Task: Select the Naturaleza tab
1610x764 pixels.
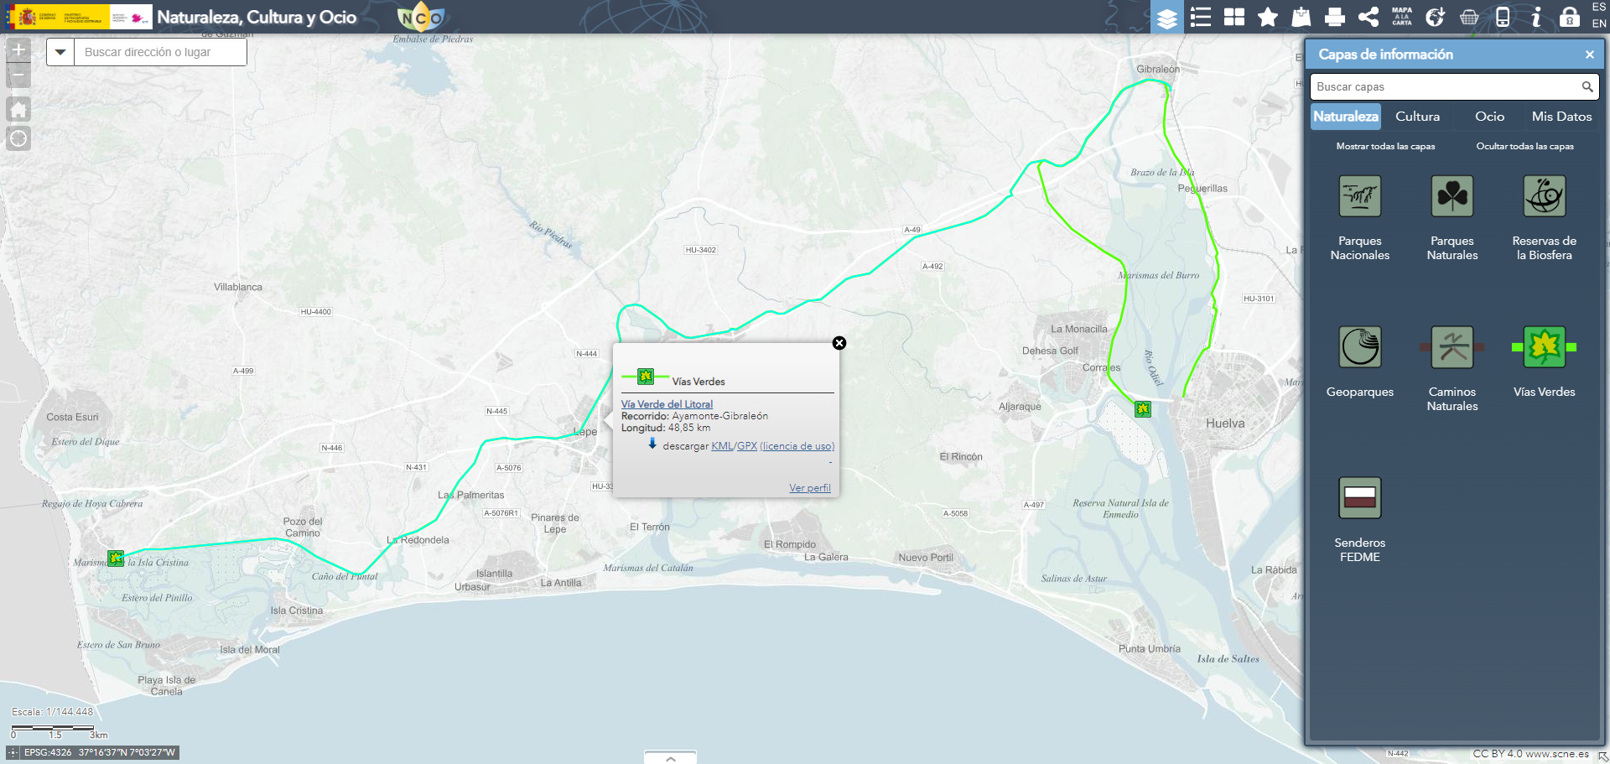Action: (x=1345, y=117)
